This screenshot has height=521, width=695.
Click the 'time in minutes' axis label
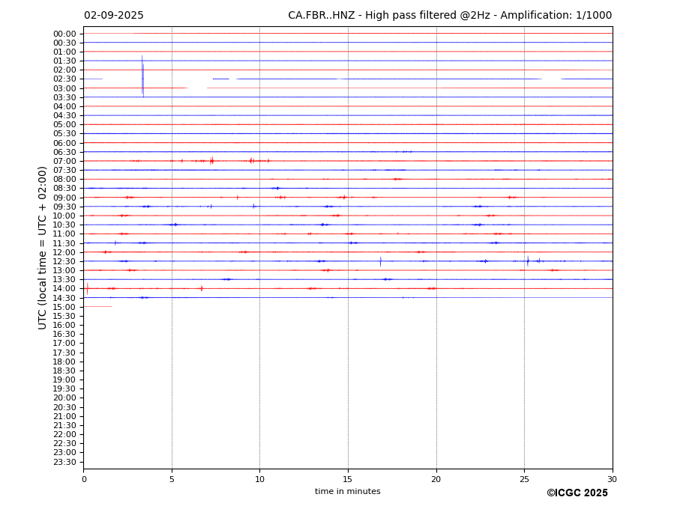pyautogui.click(x=348, y=491)
